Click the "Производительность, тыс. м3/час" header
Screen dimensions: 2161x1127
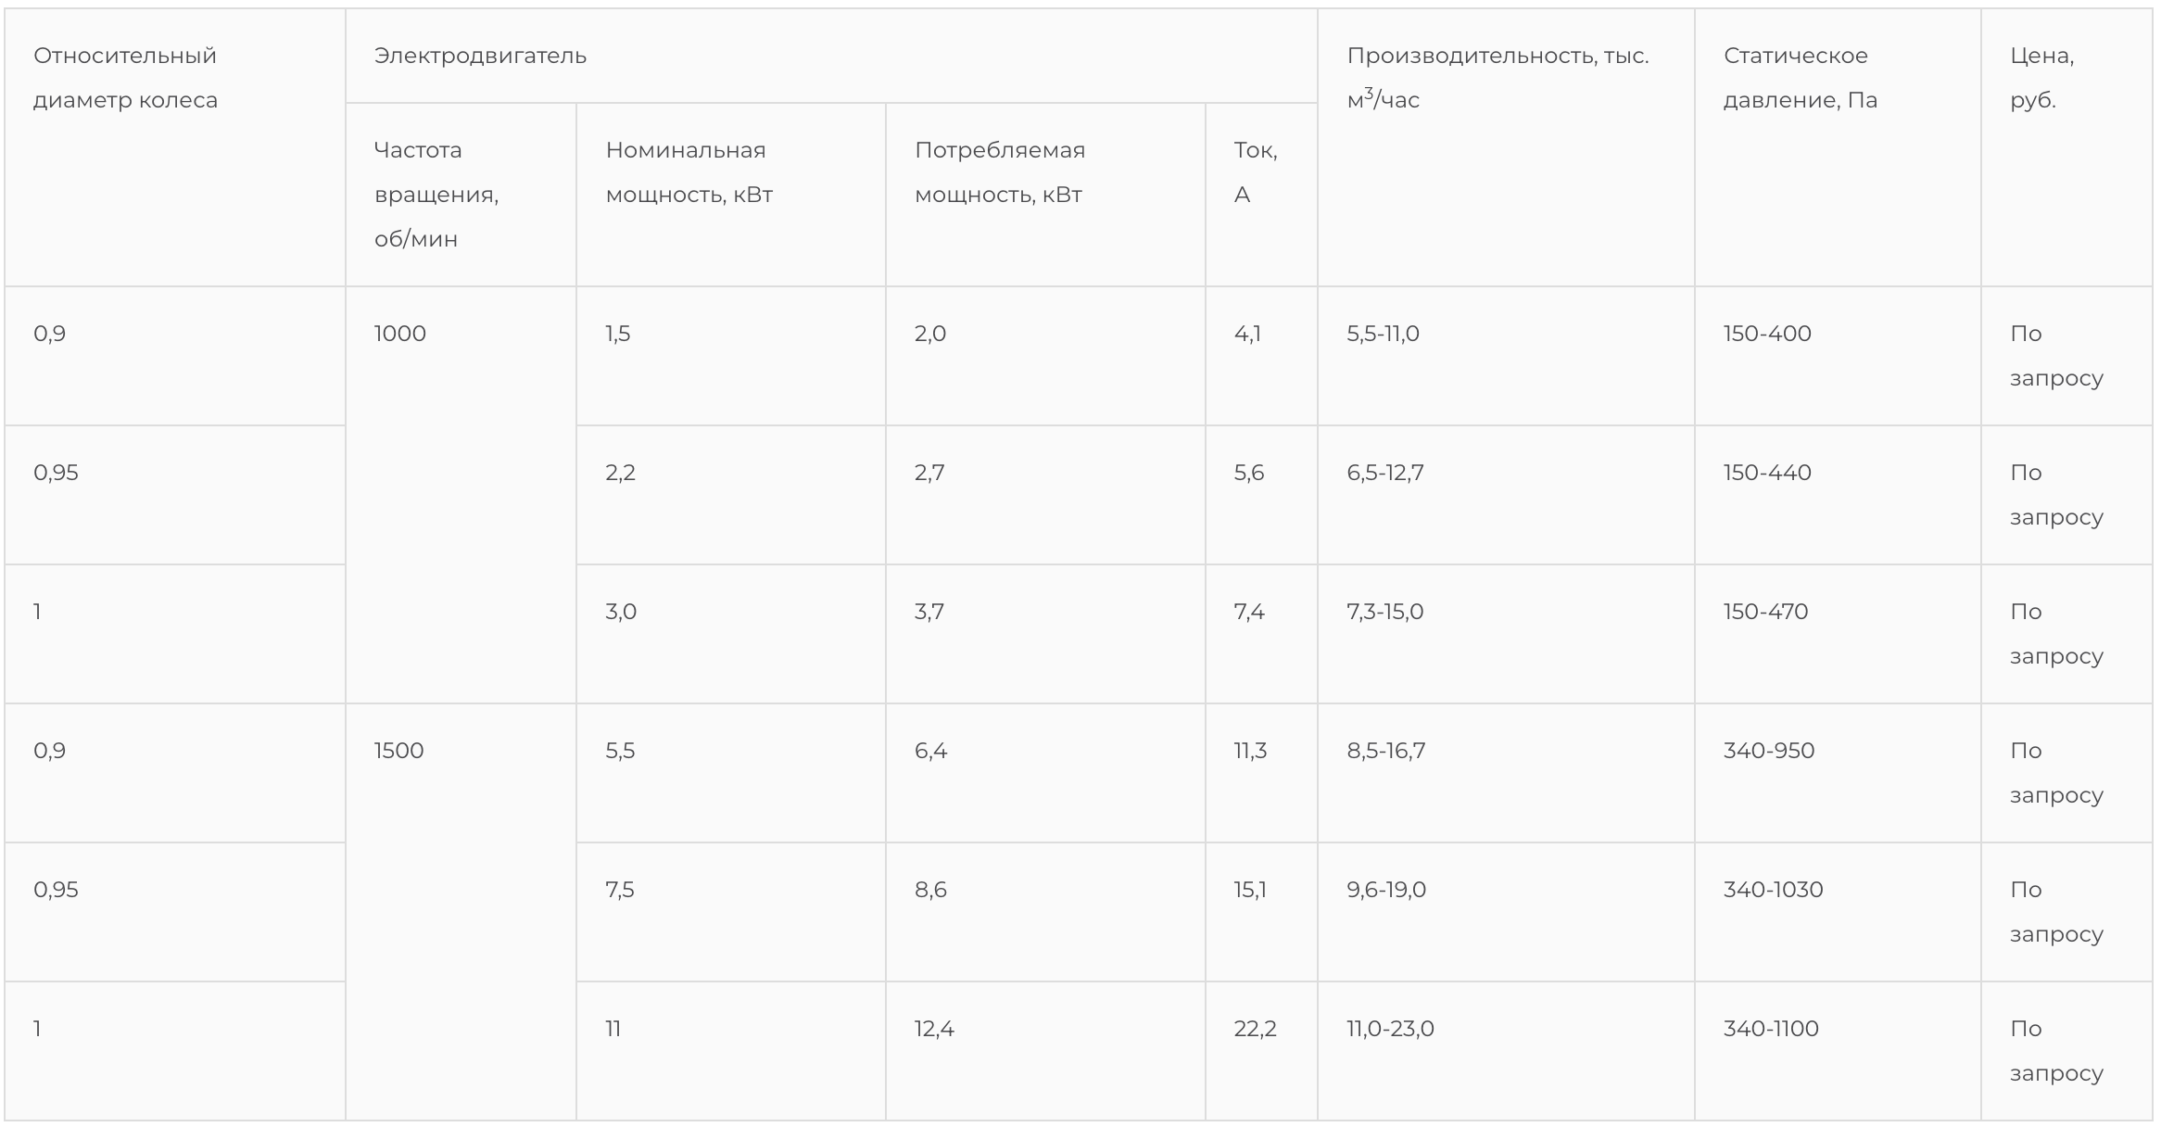click(x=1497, y=78)
